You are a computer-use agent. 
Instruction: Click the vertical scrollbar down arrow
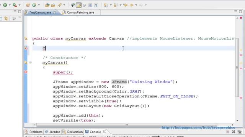click(x=237, y=121)
